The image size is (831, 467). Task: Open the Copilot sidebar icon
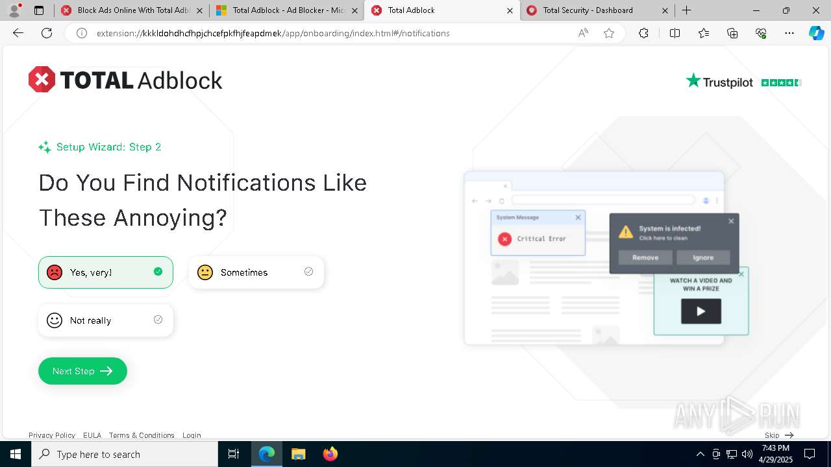817,33
